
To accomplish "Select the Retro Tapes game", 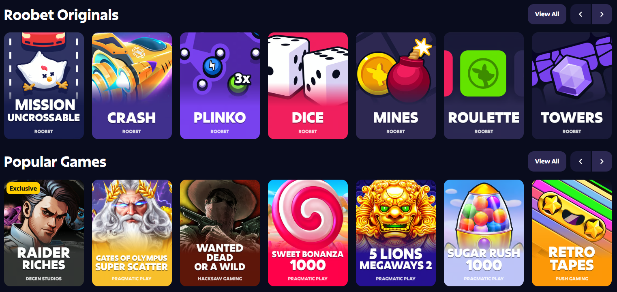I will [x=572, y=233].
